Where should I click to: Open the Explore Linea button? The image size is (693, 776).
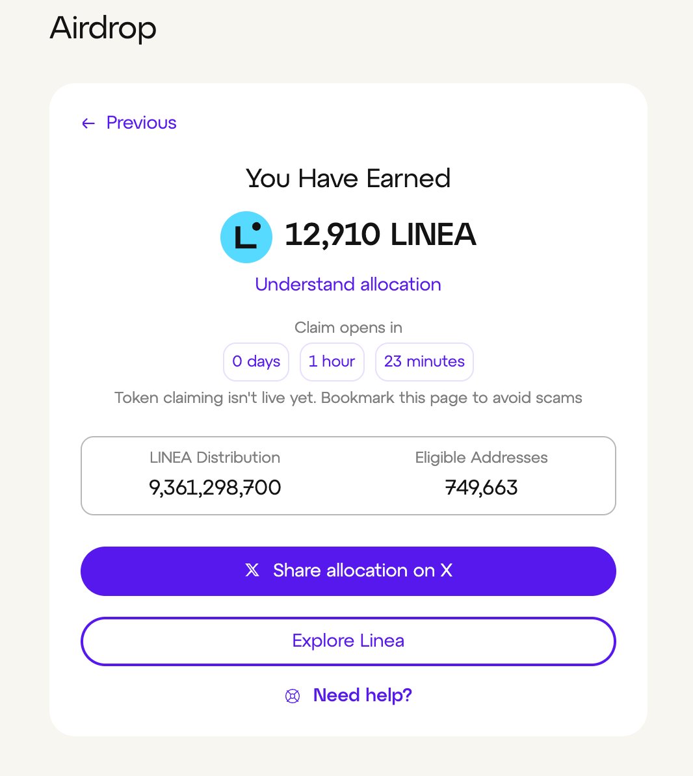pos(348,641)
